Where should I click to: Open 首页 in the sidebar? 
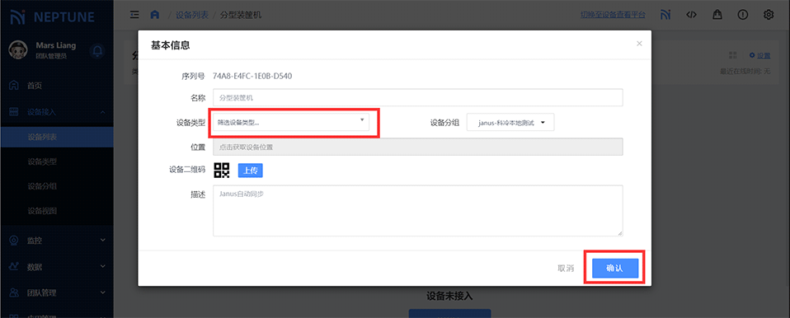point(35,86)
